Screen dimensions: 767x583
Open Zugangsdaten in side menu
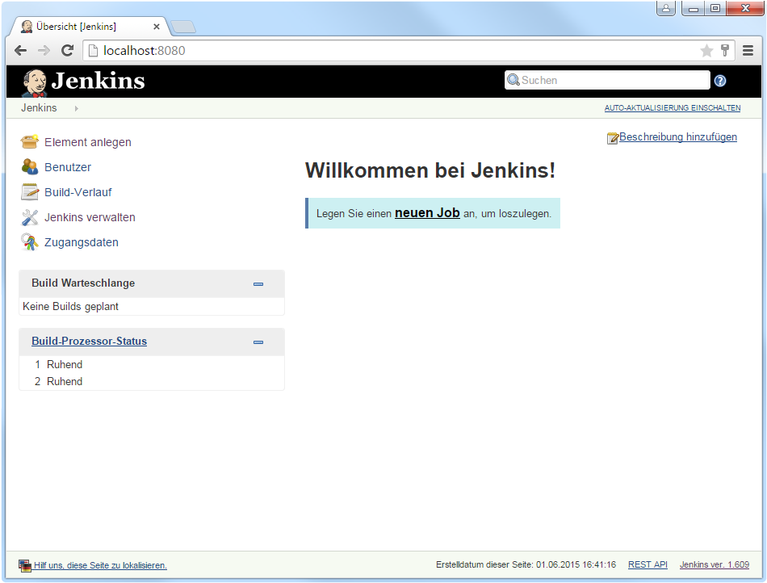(x=82, y=242)
